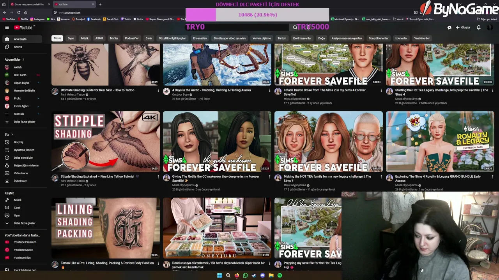The height and width of the screenshot is (280, 499).
Task: Open YouTube Premium link
Action: click(x=25, y=242)
